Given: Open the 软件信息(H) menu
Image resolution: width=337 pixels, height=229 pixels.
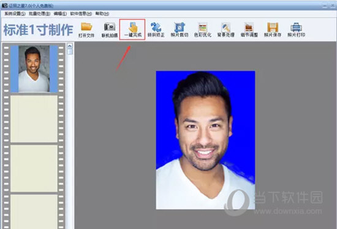Looking at the screenshot, I should tap(81, 13).
